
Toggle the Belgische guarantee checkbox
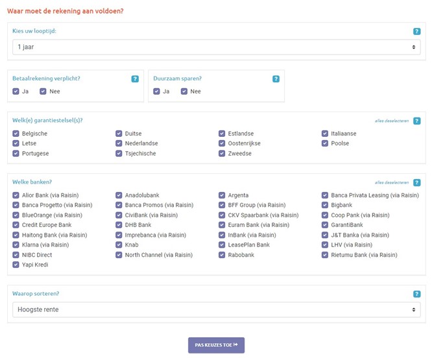[16, 134]
